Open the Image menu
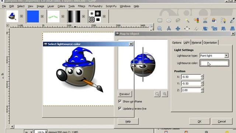 40,6
